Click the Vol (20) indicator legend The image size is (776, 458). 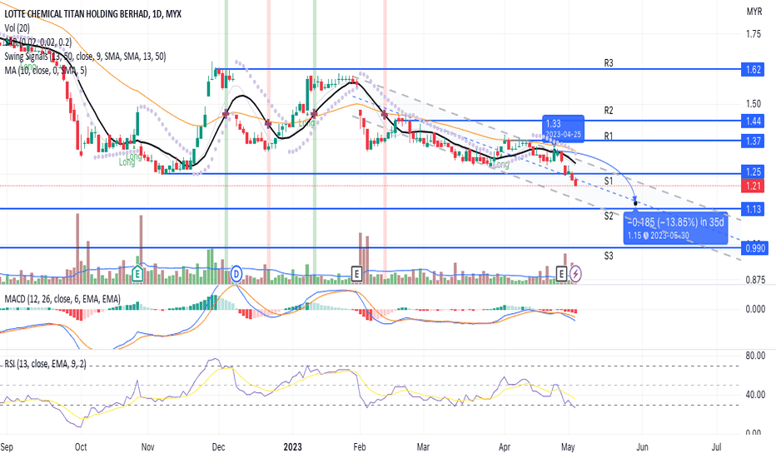[x=17, y=28]
